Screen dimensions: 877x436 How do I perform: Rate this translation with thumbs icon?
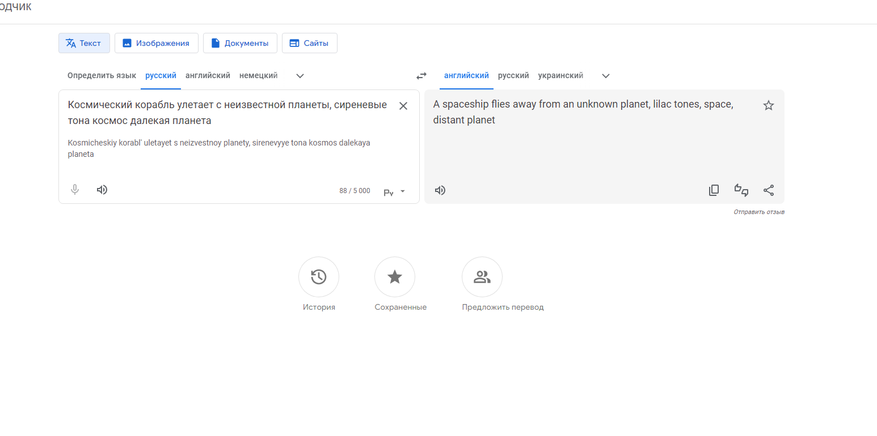point(741,190)
